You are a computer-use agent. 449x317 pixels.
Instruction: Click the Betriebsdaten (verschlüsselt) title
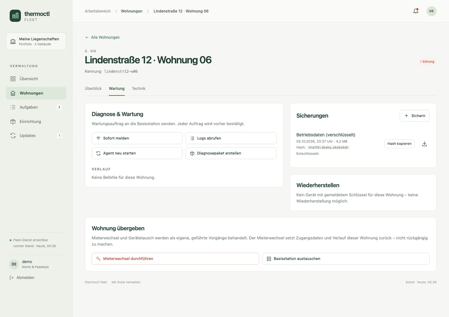(326, 135)
